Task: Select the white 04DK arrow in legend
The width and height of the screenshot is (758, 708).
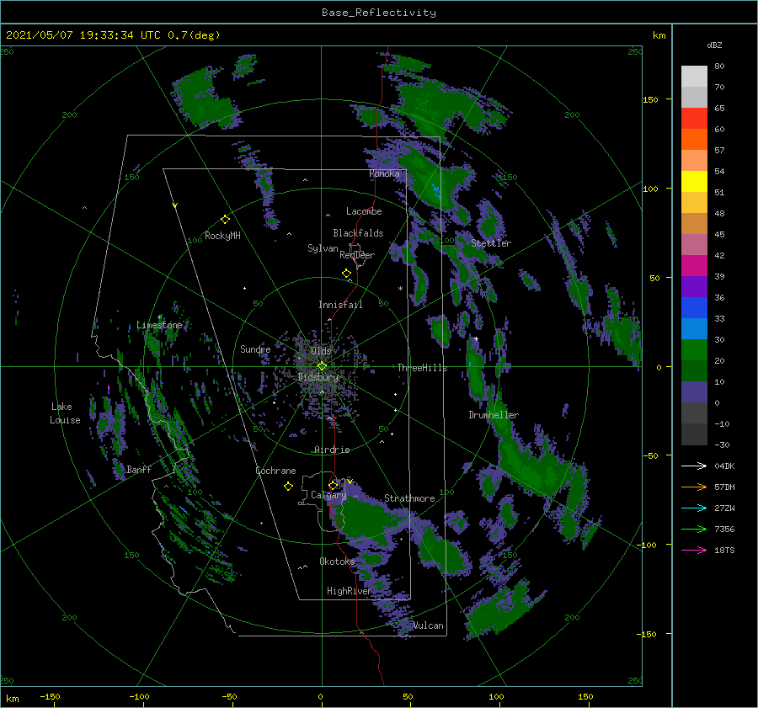Action: click(694, 466)
